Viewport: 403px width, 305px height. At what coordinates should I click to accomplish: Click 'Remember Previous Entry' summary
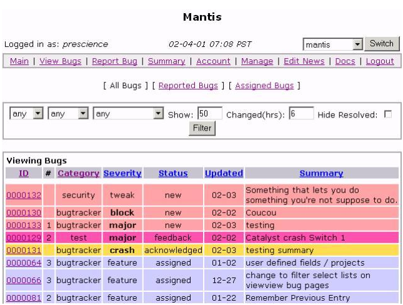click(297, 297)
